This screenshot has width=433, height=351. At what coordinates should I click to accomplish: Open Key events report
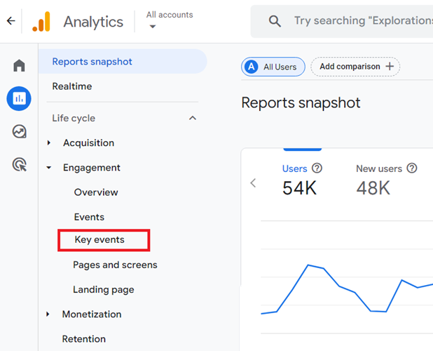click(99, 240)
